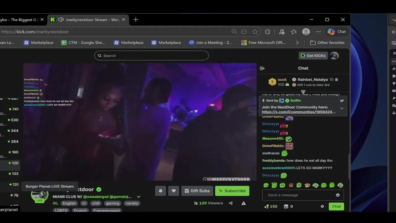Click the Kick site search box

[x=151, y=55]
